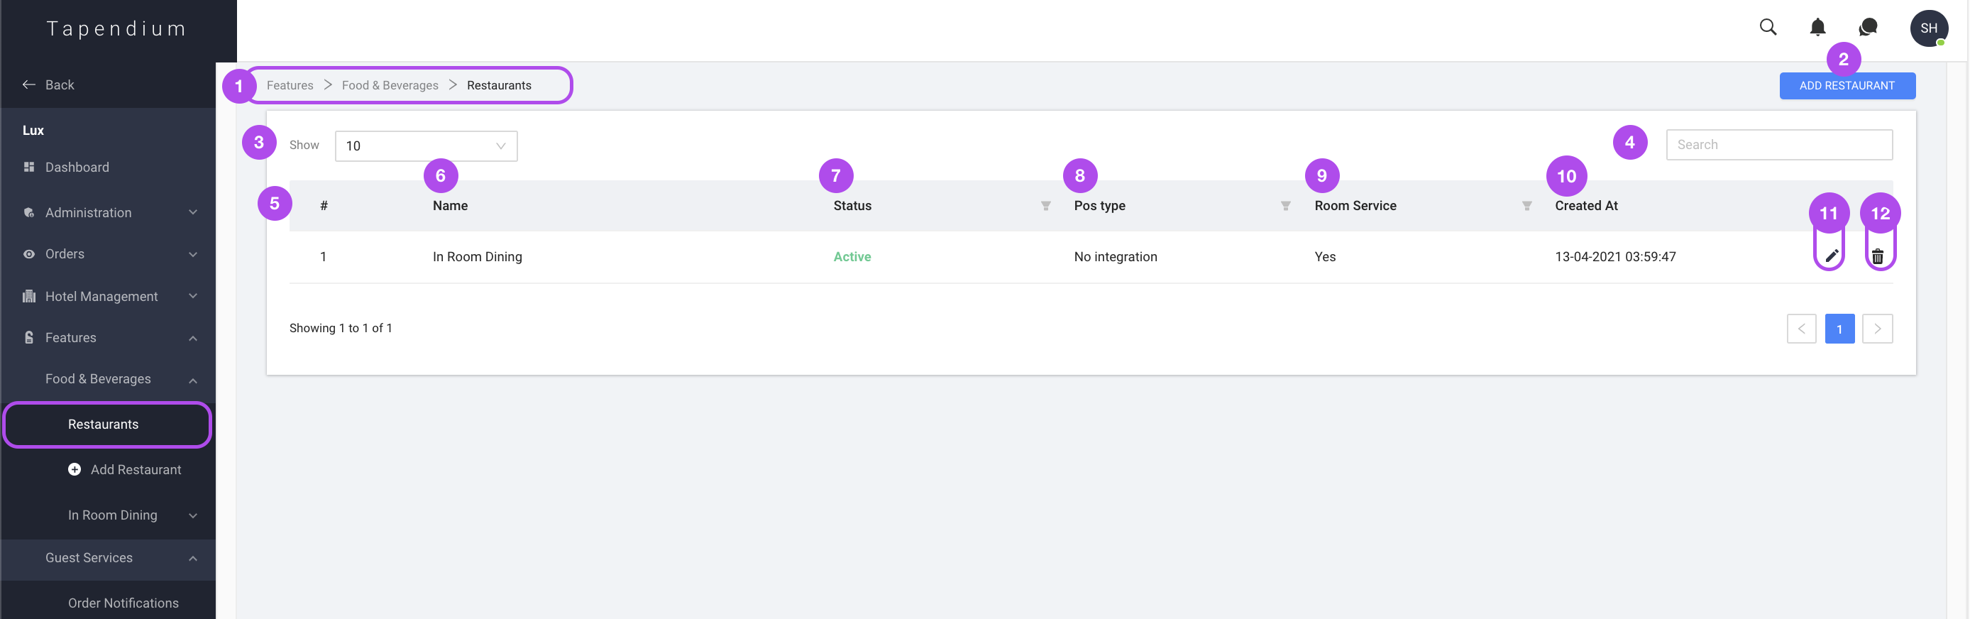Click the Food & Beverages breadcrumb link
The width and height of the screenshot is (1970, 619).
(390, 86)
